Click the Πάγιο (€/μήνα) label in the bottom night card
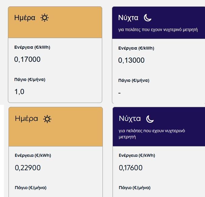Viewport: 205px width, 197px height. coord(134,188)
